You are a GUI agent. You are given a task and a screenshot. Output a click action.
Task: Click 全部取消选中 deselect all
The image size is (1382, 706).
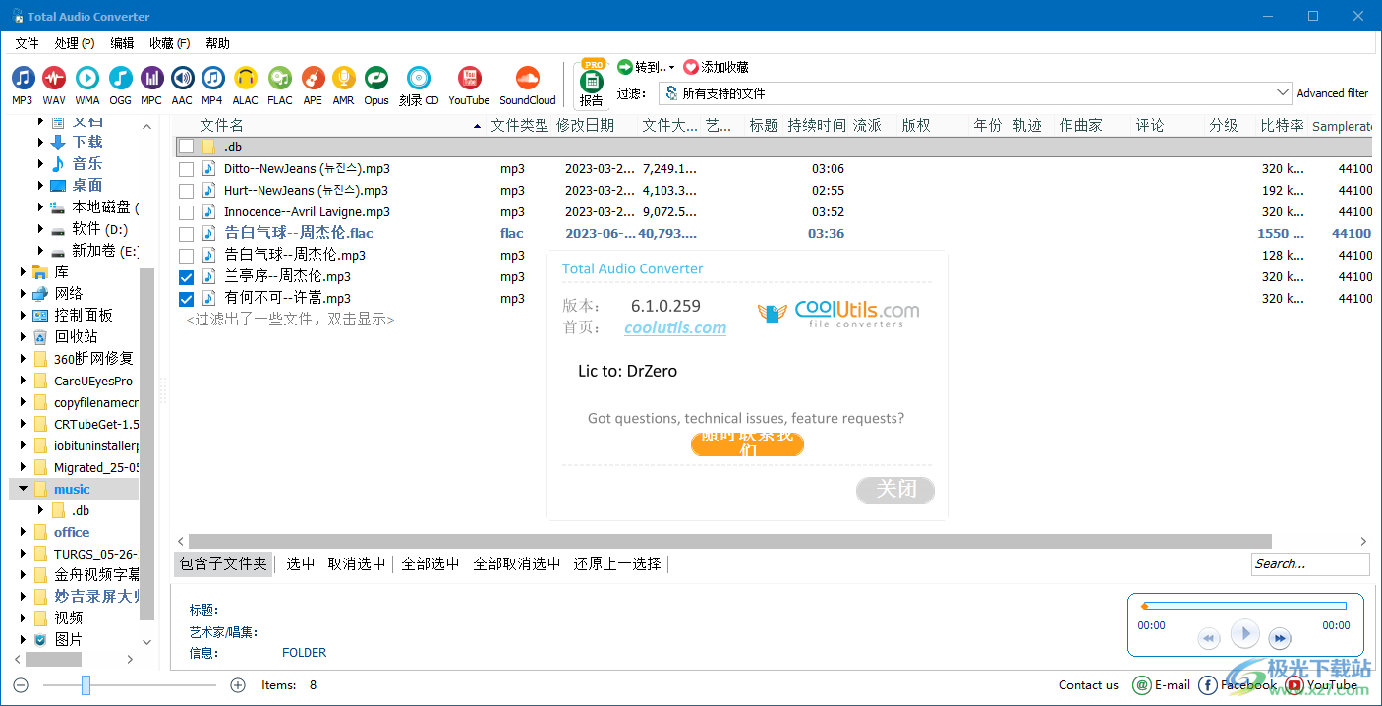point(517,563)
